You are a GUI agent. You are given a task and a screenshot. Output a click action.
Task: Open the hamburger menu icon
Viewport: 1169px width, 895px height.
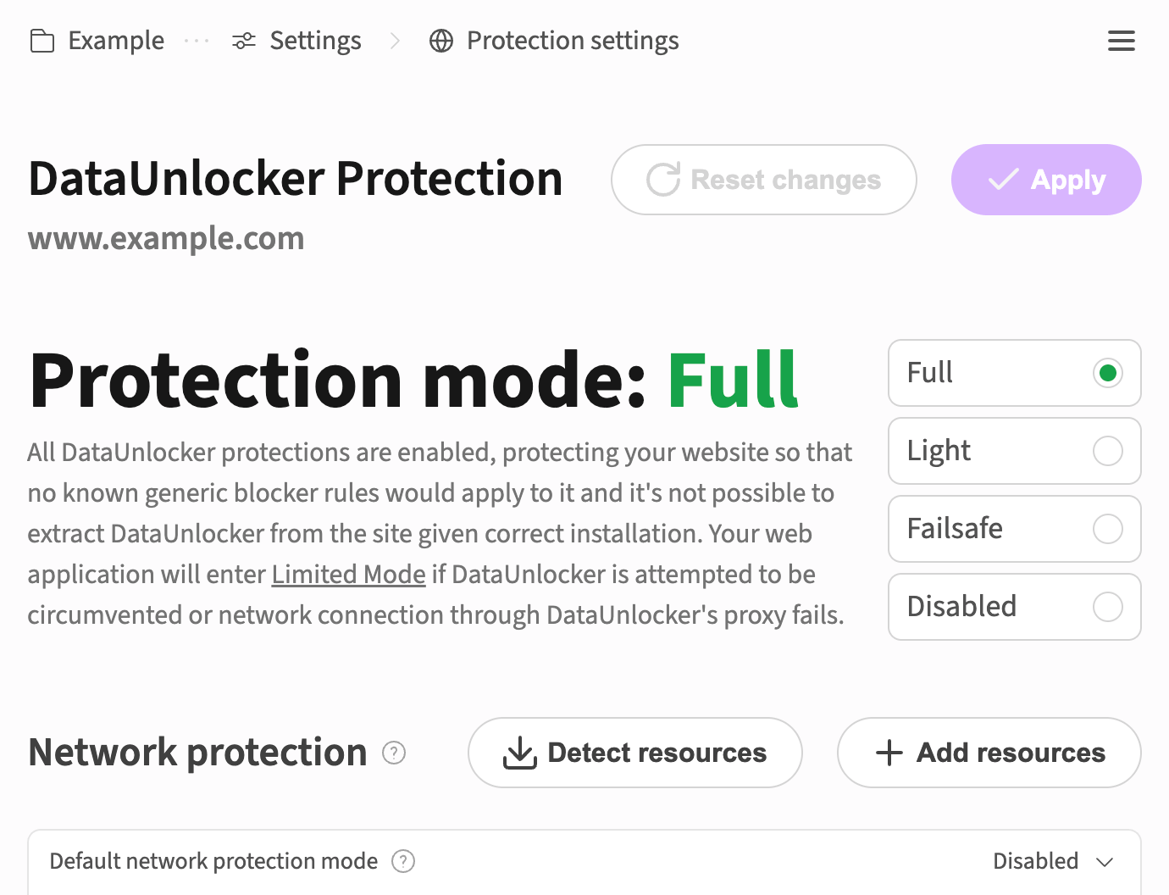tap(1121, 41)
